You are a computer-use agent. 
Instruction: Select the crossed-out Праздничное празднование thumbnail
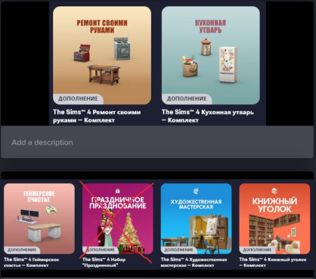click(118, 219)
